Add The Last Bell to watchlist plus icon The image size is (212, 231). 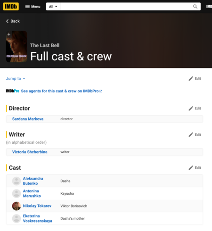(9, 34)
